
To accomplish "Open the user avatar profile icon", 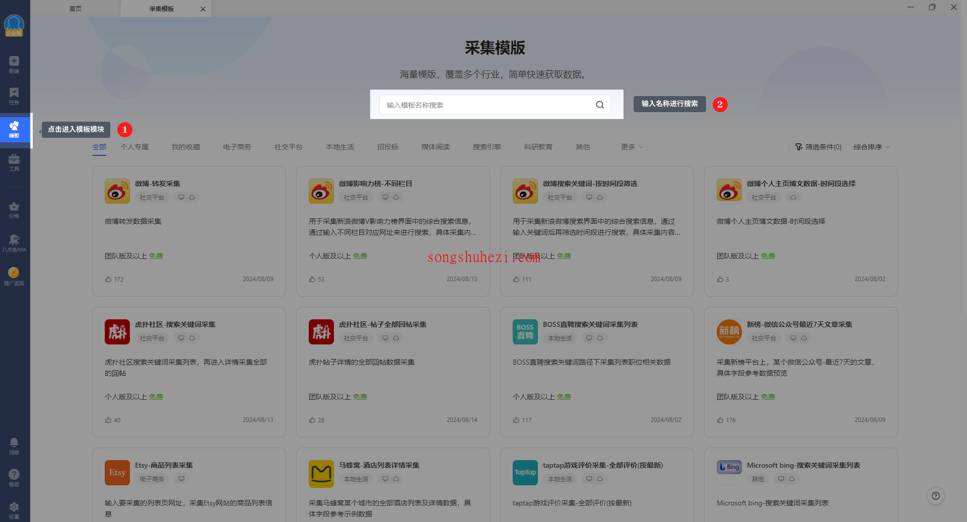I will tap(14, 25).
